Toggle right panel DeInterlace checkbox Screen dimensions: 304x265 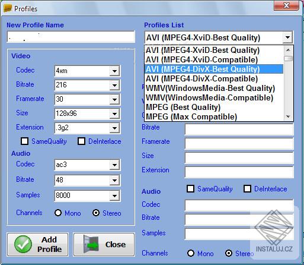coord(247,189)
